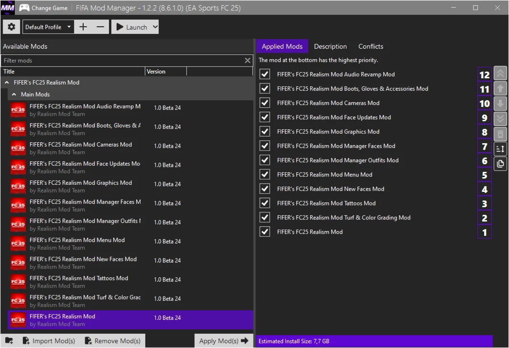509x348 pixels.
Task: Uncheck Boots, Gloves & Accessories Mod checkbox
Action: 265,88
